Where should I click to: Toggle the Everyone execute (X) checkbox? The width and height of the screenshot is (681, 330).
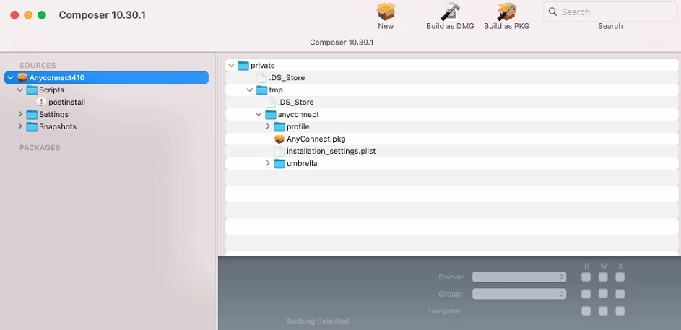620,311
